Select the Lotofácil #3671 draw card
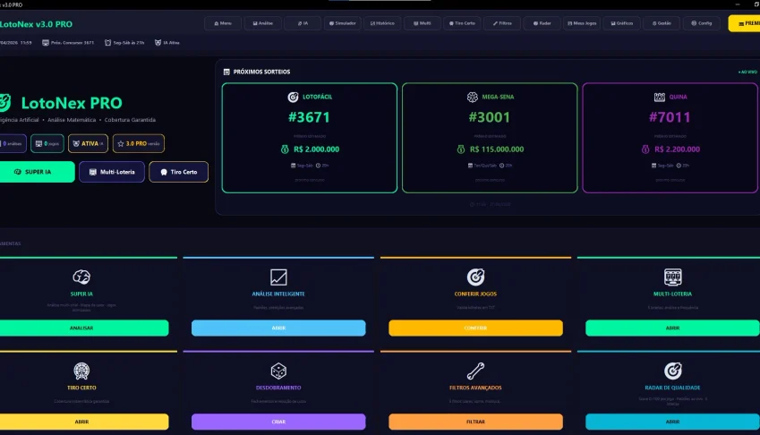The width and height of the screenshot is (760, 435). (x=310, y=138)
